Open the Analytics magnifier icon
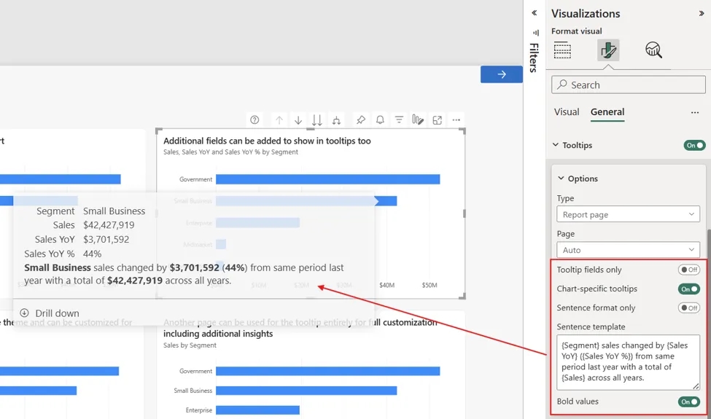 653,50
